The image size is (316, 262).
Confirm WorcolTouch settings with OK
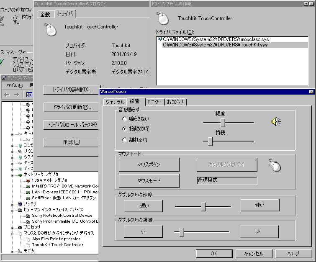(x=214, y=254)
